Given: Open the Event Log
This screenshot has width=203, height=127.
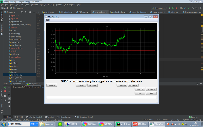Looking at the screenshot, I should coord(194,117).
